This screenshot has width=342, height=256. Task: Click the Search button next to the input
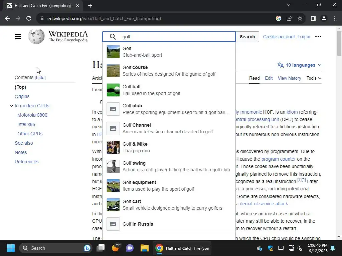[247, 37]
